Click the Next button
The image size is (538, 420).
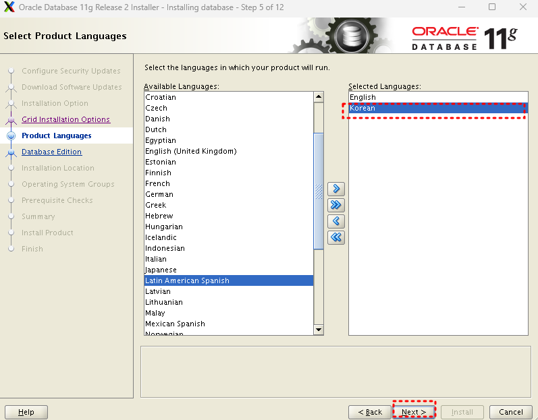[414, 412]
